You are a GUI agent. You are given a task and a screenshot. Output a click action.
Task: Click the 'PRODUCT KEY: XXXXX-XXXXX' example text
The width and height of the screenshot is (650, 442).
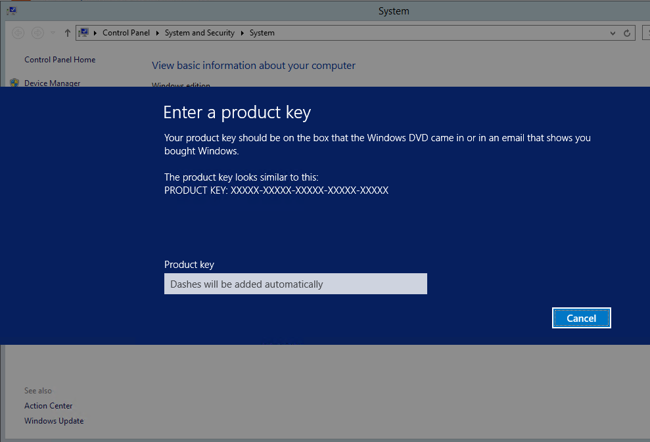tap(276, 190)
